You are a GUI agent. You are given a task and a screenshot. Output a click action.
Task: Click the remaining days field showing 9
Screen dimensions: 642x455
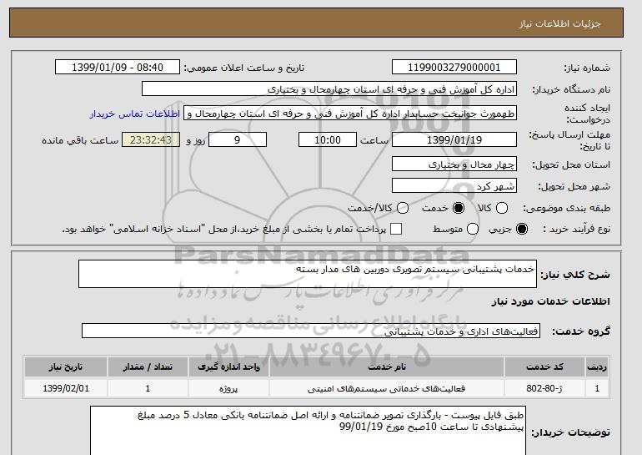point(238,139)
